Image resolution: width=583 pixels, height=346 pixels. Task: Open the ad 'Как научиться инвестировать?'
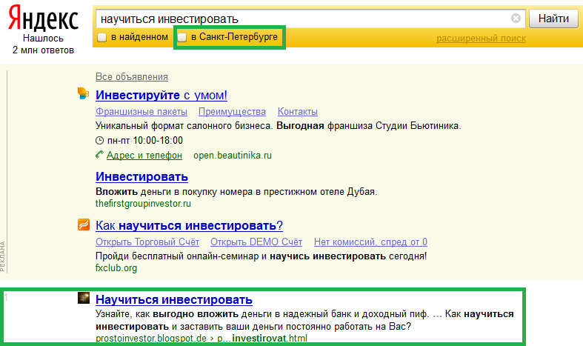pyautogui.click(x=189, y=225)
